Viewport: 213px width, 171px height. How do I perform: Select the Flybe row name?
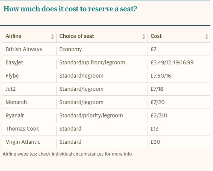(12, 76)
